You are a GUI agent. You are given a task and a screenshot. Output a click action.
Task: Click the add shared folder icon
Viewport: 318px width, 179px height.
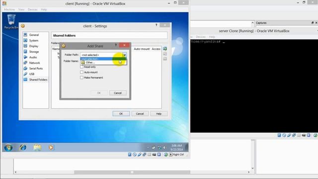(x=165, y=49)
